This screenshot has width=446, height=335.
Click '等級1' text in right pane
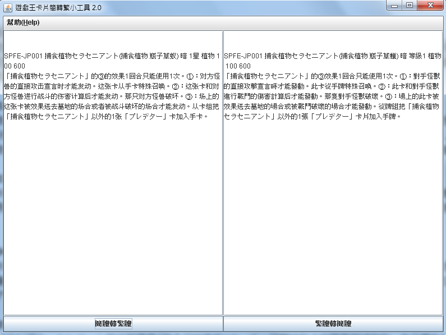pyautogui.click(x=417, y=56)
